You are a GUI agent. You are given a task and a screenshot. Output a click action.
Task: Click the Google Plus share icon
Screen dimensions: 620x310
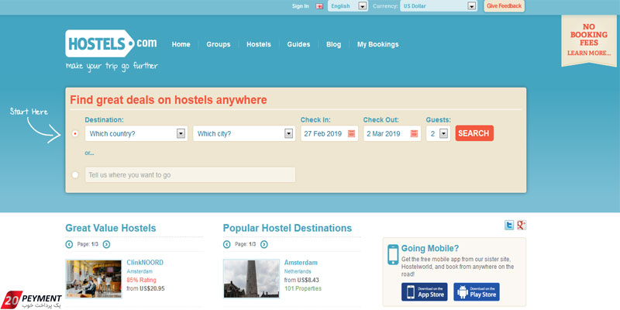(x=522, y=226)
